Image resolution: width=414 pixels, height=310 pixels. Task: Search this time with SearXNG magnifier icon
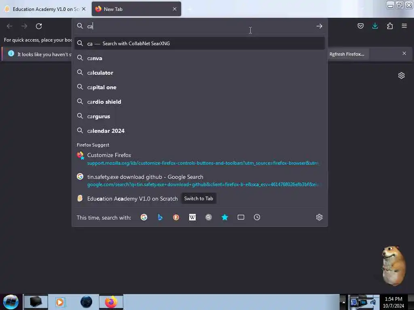(209, 217)
